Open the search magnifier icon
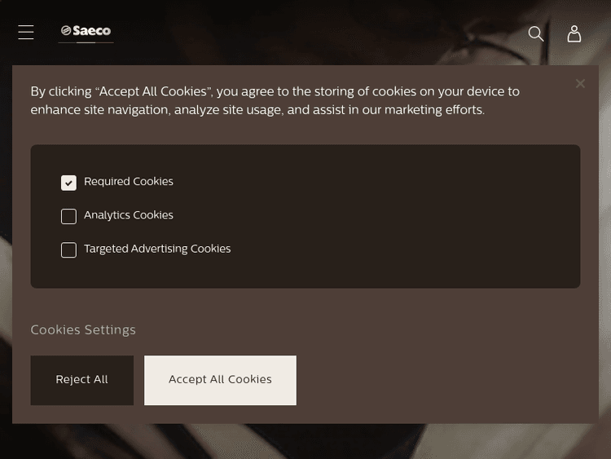 coord(535,33)
